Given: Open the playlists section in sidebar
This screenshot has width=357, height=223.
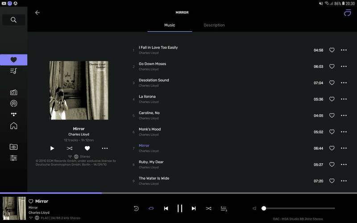Looking at the screenshot, I should click(13, 71).
